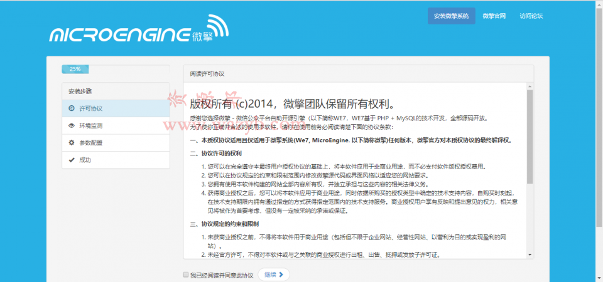Screen dimensions: 603x282
Task: Select the 参数配置 step
Action: (x=116, y=143)
